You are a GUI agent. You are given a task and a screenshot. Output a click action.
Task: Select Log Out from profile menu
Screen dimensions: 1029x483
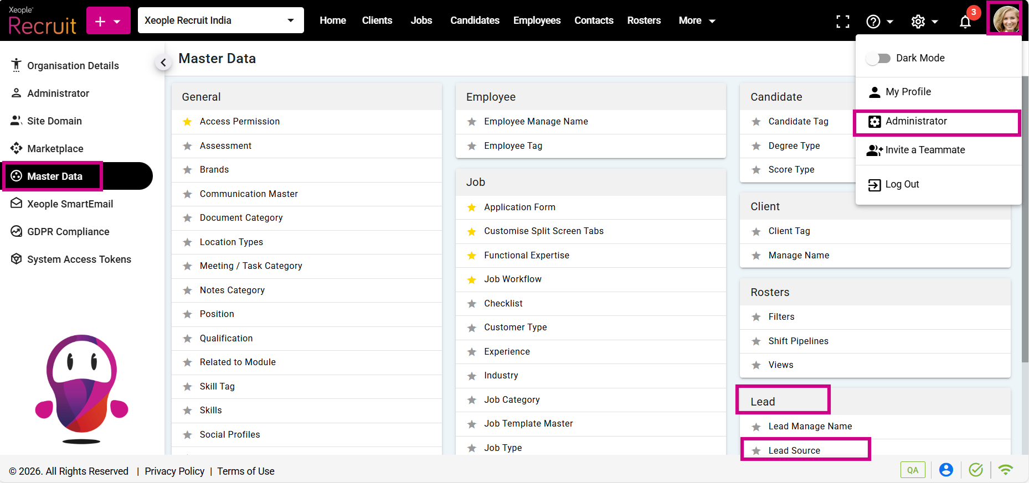(x=902, y=184)
